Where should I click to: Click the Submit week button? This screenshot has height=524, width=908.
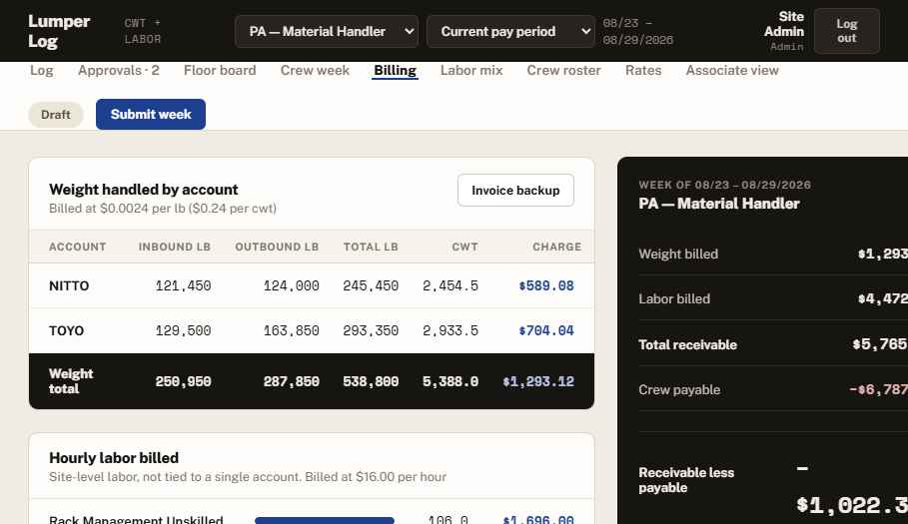click(151, 115)
